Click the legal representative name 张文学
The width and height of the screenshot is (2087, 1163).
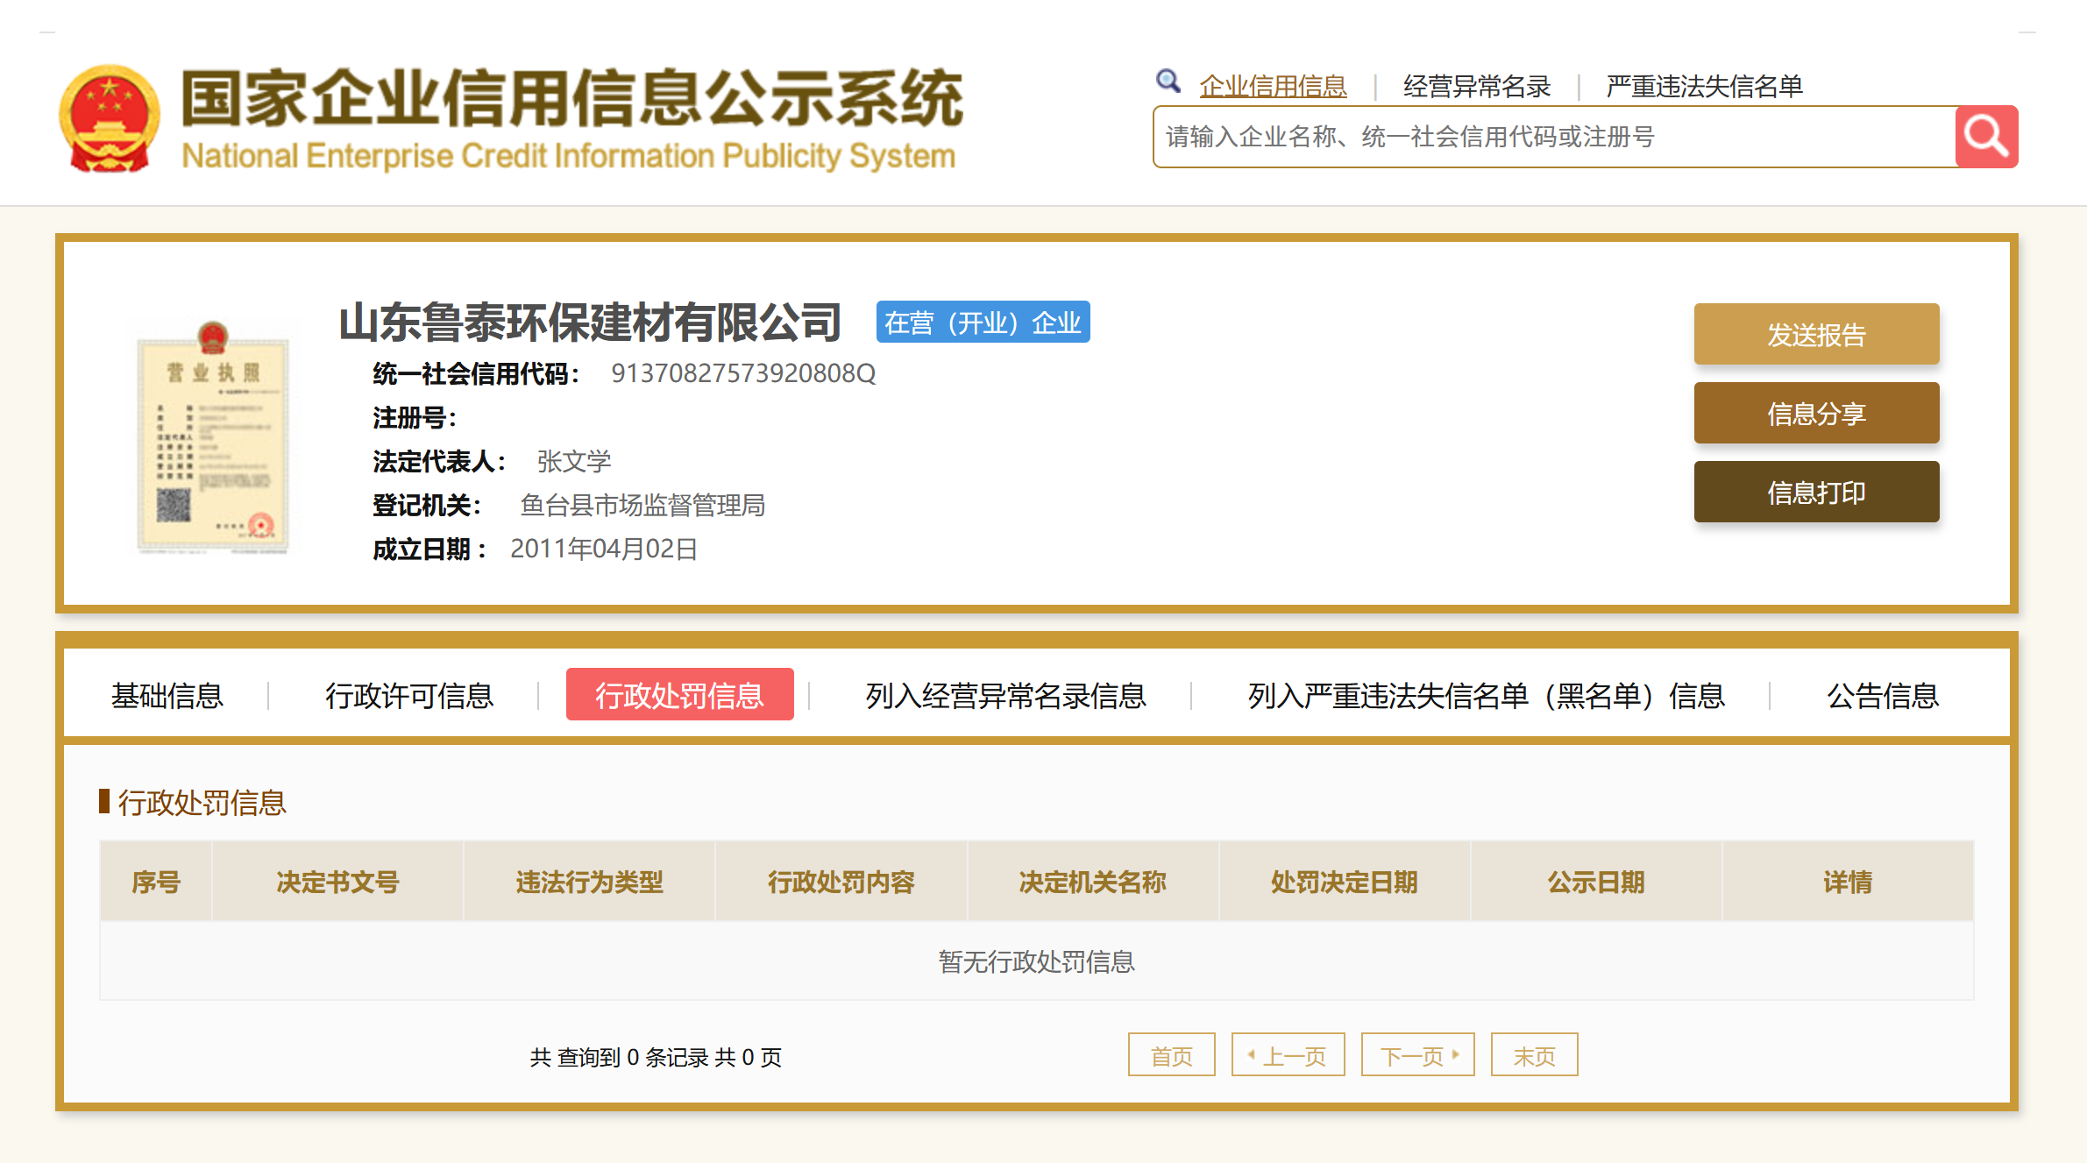click(x=573, y=461)
